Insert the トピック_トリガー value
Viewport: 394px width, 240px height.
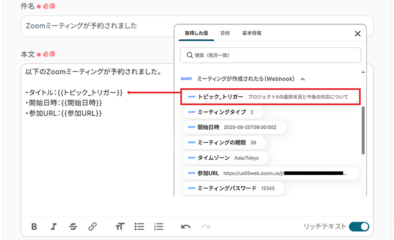click(270, 97)
